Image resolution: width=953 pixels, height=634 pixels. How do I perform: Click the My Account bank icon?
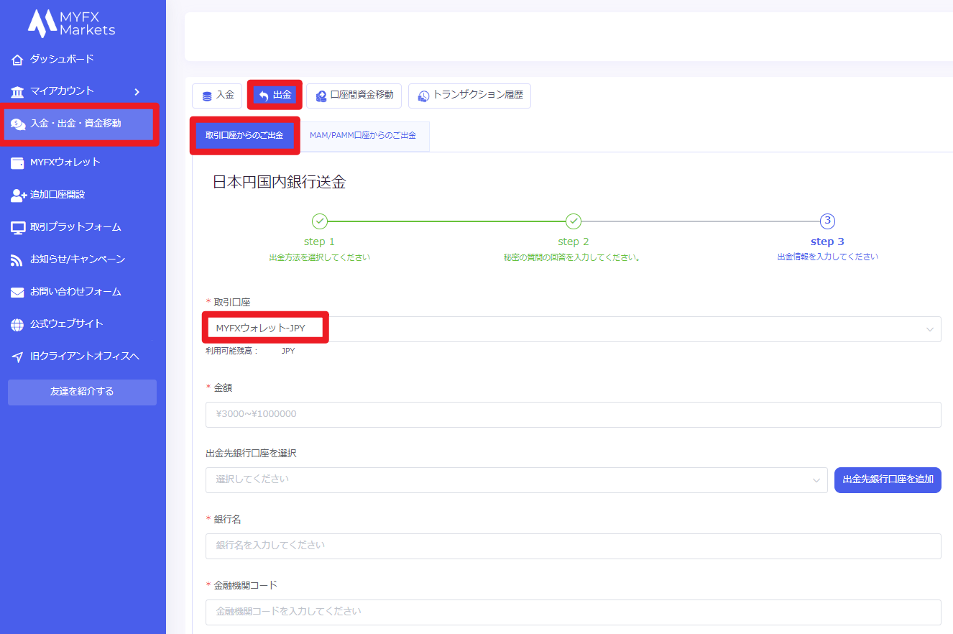17,91
